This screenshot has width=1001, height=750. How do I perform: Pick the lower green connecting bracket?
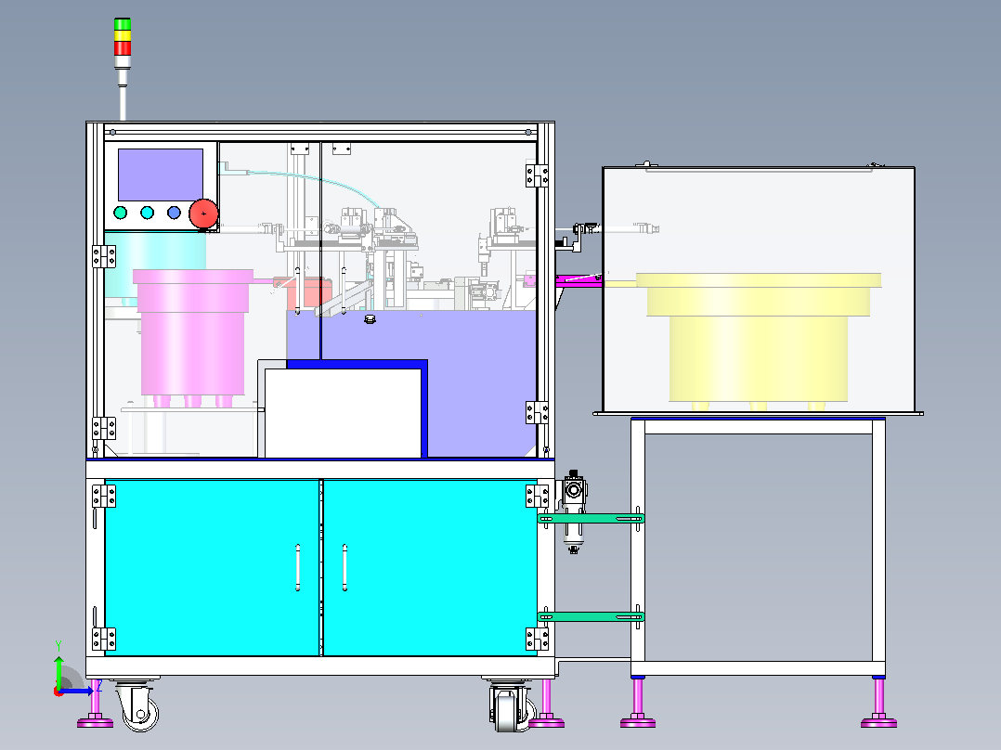(591, 616)
